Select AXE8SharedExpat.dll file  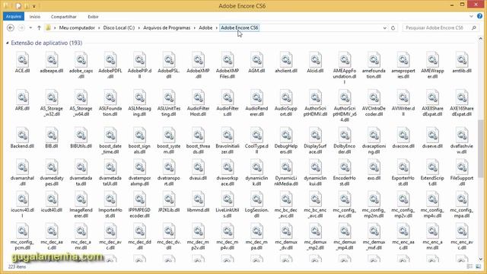432,104
